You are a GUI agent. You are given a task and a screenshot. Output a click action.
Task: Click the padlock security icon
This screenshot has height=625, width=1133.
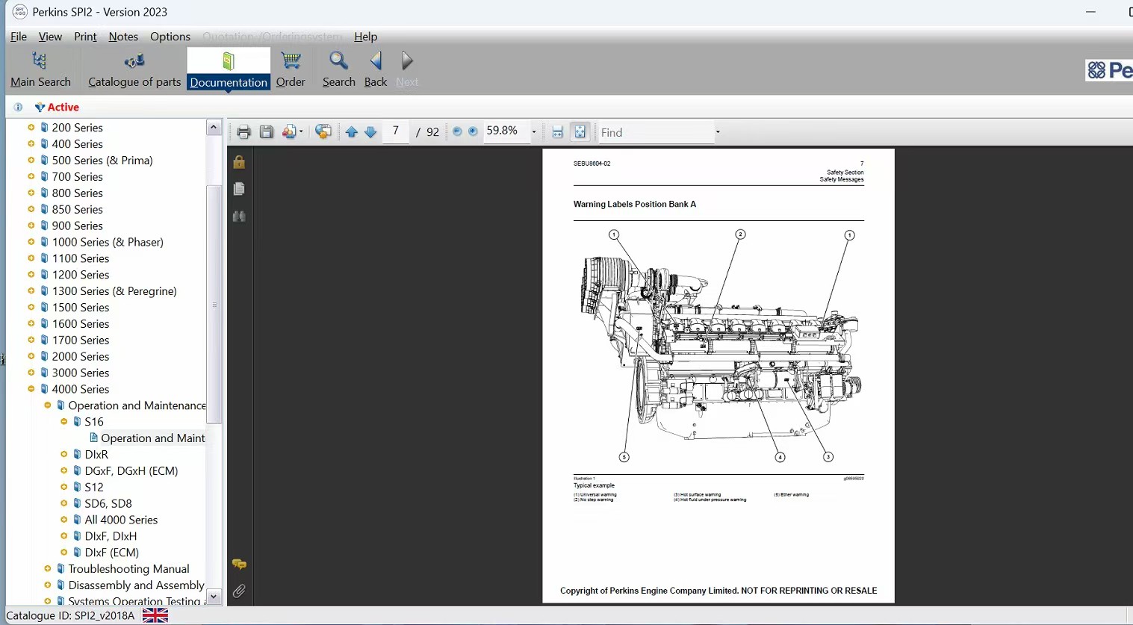(239, 161)
